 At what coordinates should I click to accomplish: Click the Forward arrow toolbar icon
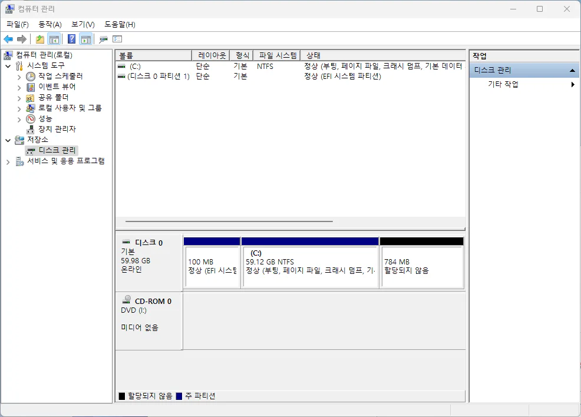(x=22, y=39)
